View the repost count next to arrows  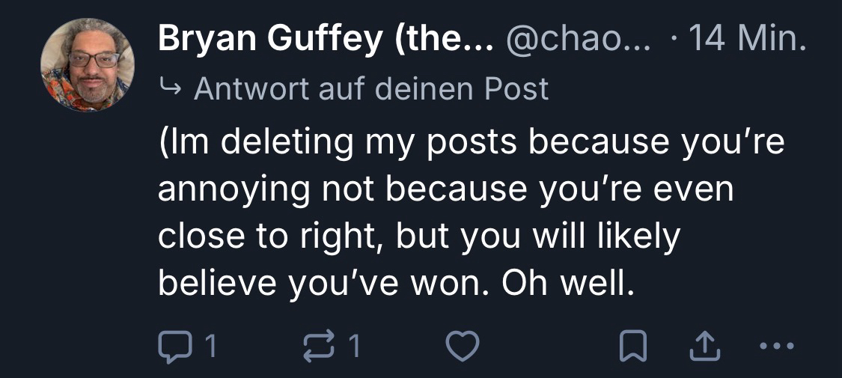pos(355,346)
